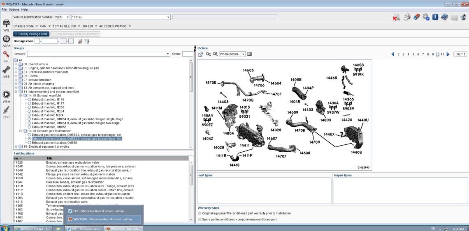The height and width of the screenshot is (231, 469).
Task: Select fault 140A4 Pressure sensor row
Action: coord(101,182)
